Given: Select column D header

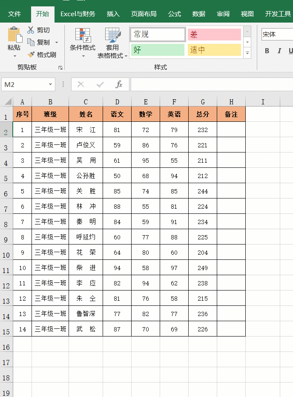Looking at the screenshot, I should pyautogui.click(x=117, y=102).
